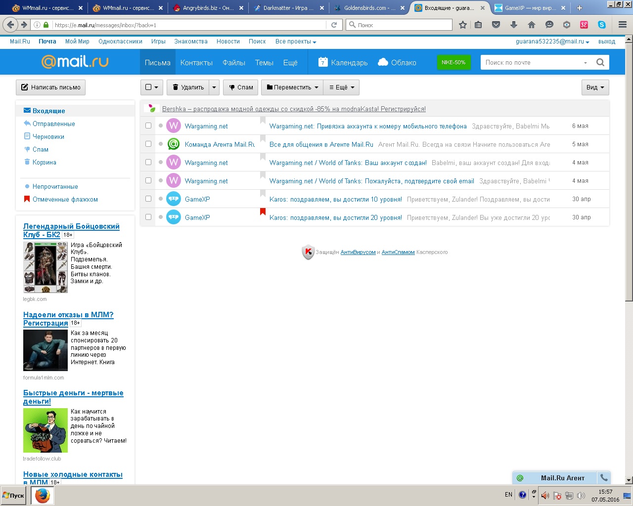Click the Kaspersky shield icon
The width and height of the screenshot is (633, 506).
tap(308, 253)
